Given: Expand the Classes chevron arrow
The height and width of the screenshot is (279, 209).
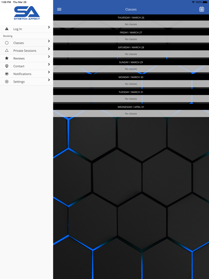Looking at the screenshot, I should coord(49,41).
